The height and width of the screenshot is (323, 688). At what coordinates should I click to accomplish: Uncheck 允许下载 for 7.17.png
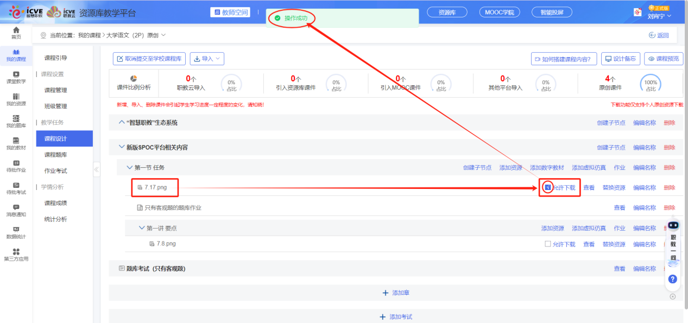pyautogui.click(x=547, y=187)
